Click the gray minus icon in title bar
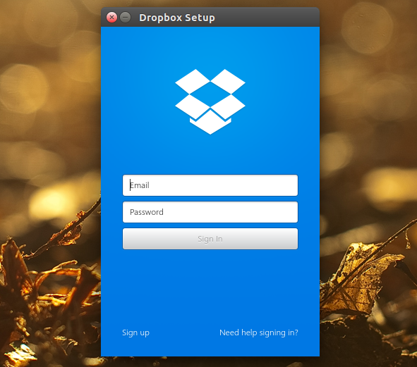Viewport: 417px width, 367px height. pos(125,18)
